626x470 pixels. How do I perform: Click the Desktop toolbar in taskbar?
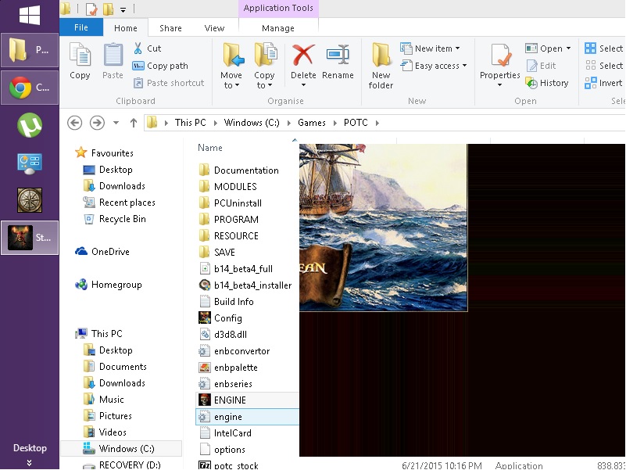pyautogui.click(x=30, y=448)
